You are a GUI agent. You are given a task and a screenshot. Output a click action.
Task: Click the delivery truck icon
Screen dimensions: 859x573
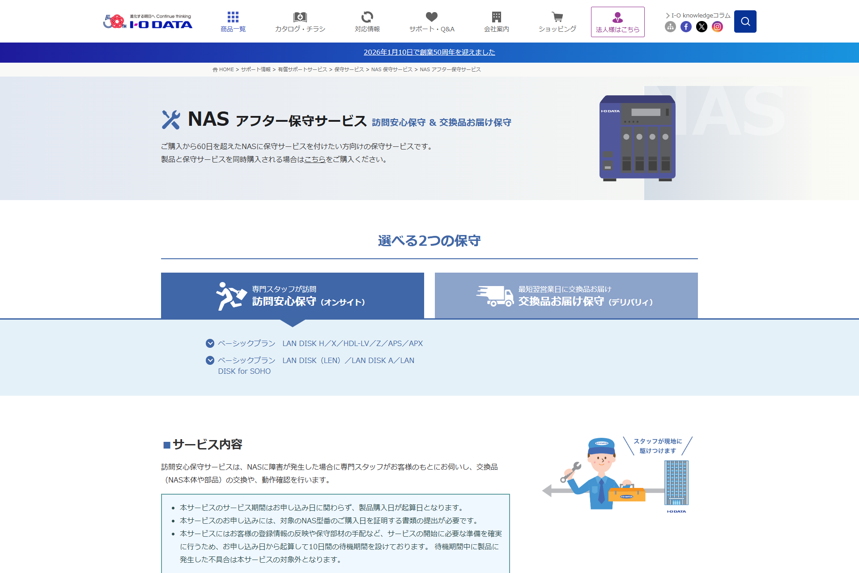495,296
